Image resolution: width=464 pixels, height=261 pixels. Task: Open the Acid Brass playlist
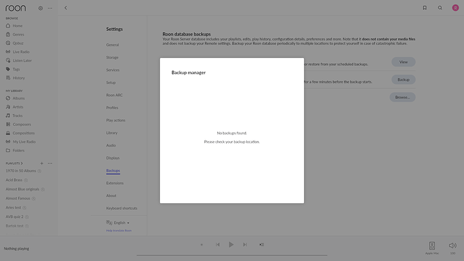click(x=14, y=180)
